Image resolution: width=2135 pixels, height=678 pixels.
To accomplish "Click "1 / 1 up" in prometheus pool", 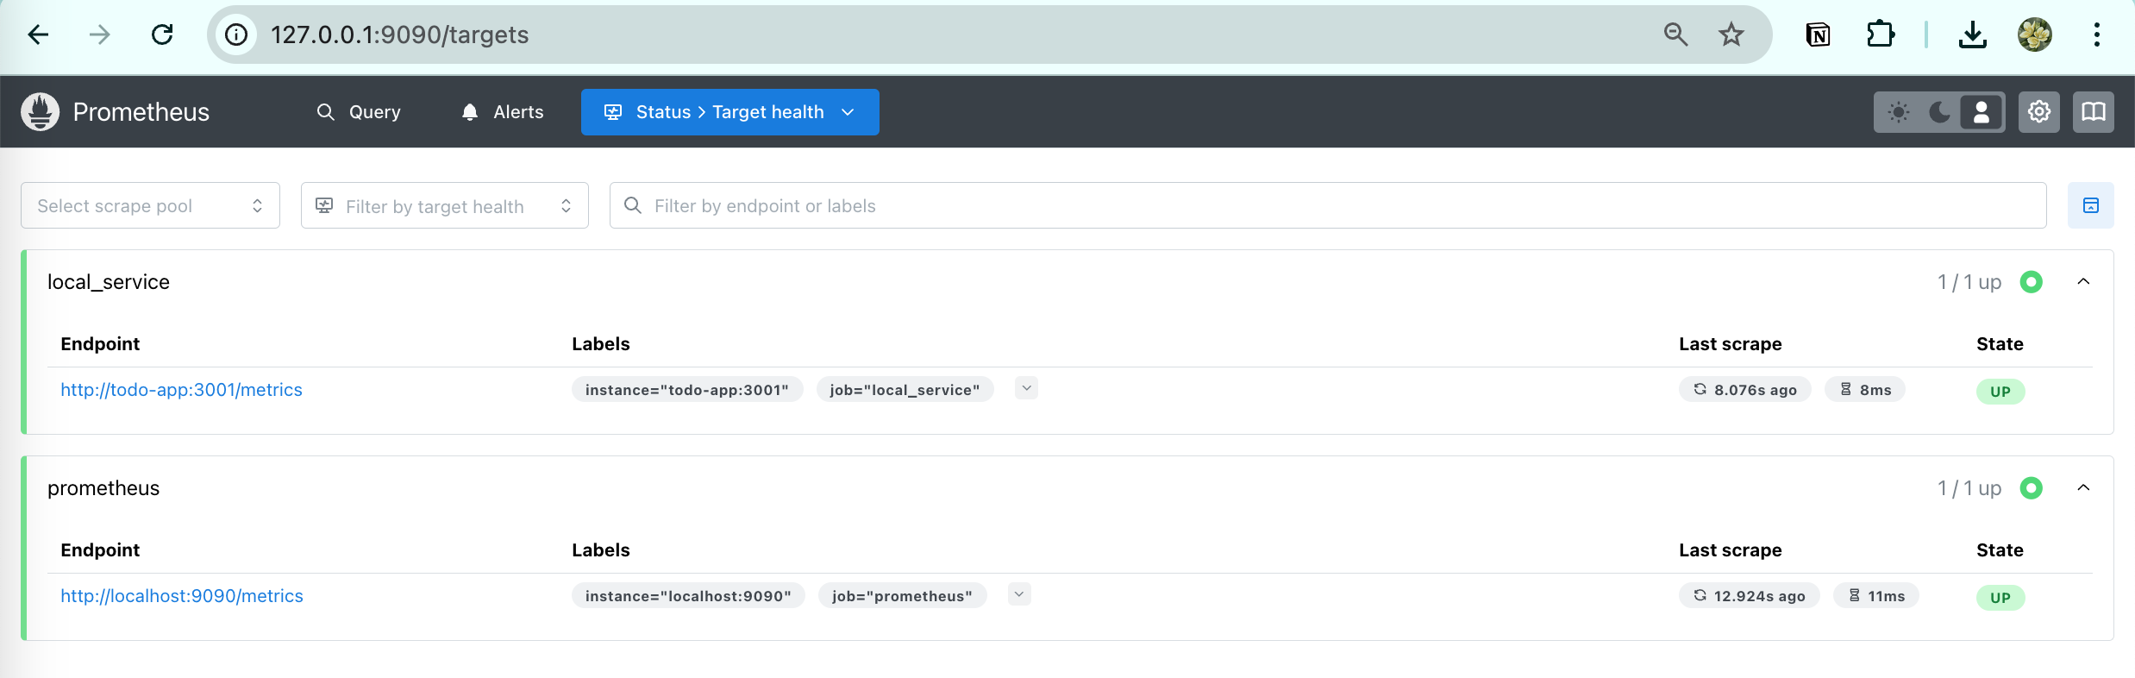I will (x=1969, y=488).
